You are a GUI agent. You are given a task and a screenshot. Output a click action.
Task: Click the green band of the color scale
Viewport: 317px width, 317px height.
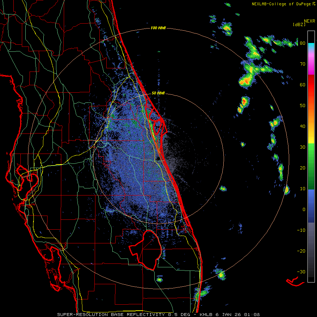tap(311, 166)
